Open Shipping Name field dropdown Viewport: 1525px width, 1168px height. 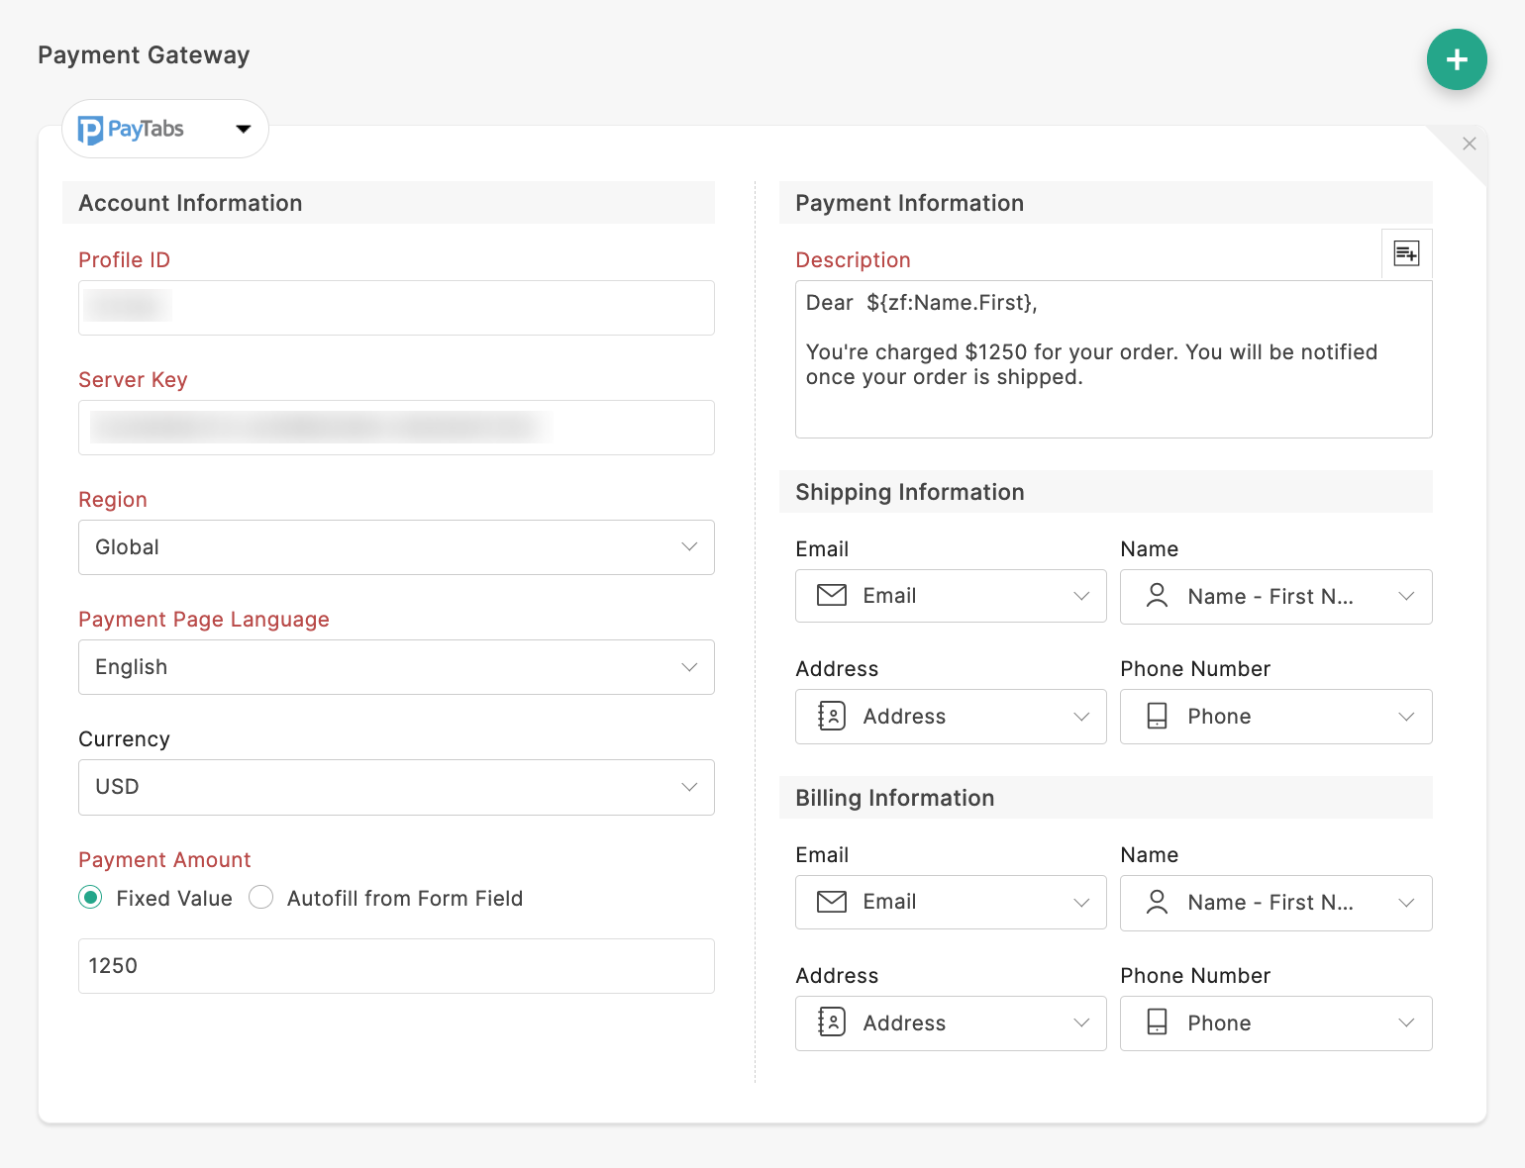(x=1275, y=597)
